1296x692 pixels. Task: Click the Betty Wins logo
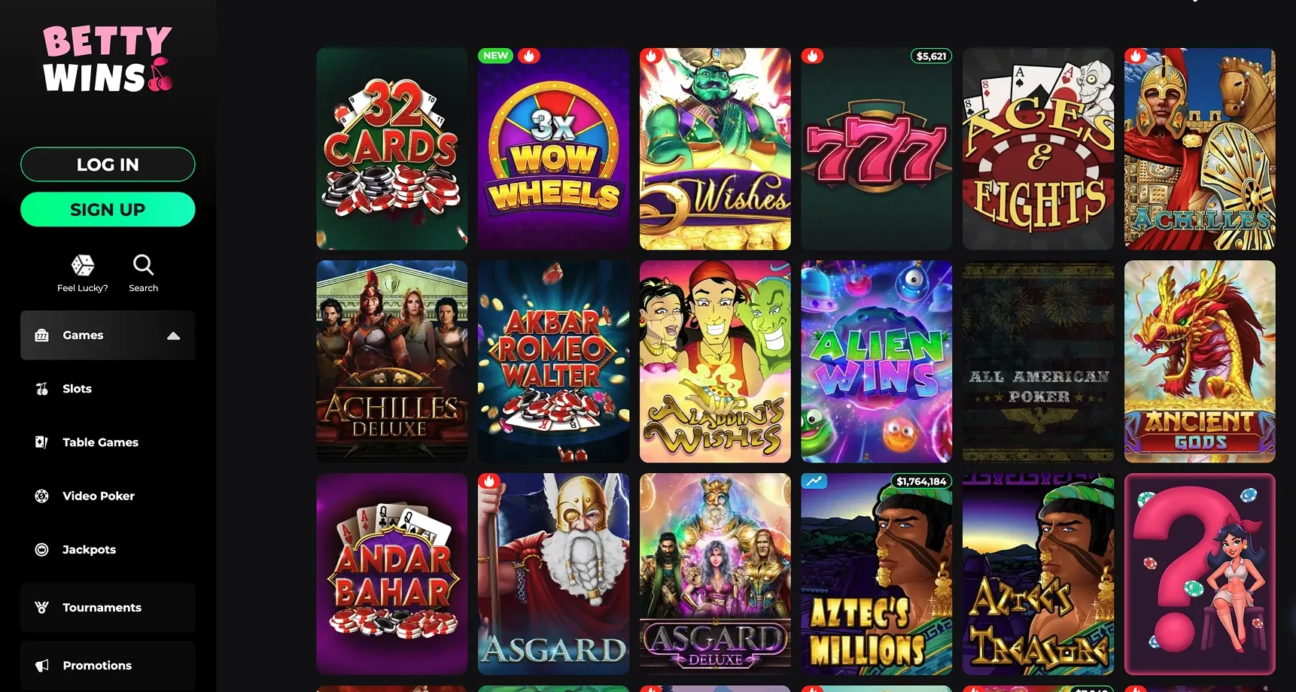(108, 59)
